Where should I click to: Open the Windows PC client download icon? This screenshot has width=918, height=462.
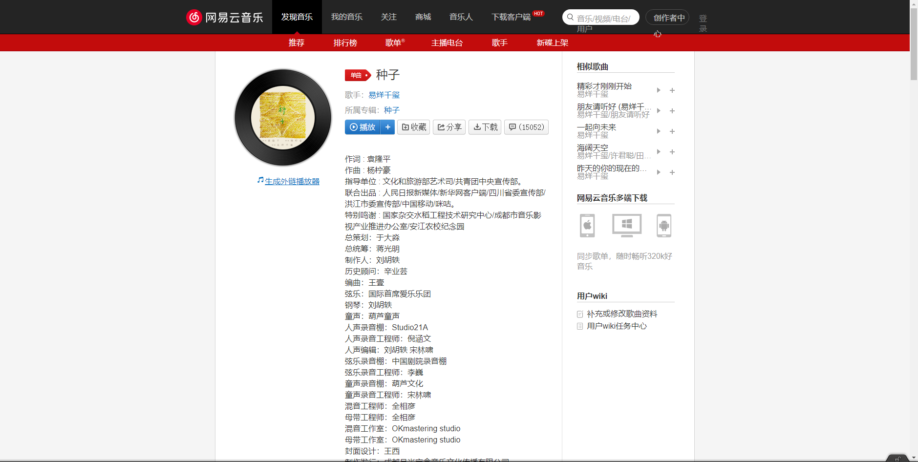coord(627,226)
